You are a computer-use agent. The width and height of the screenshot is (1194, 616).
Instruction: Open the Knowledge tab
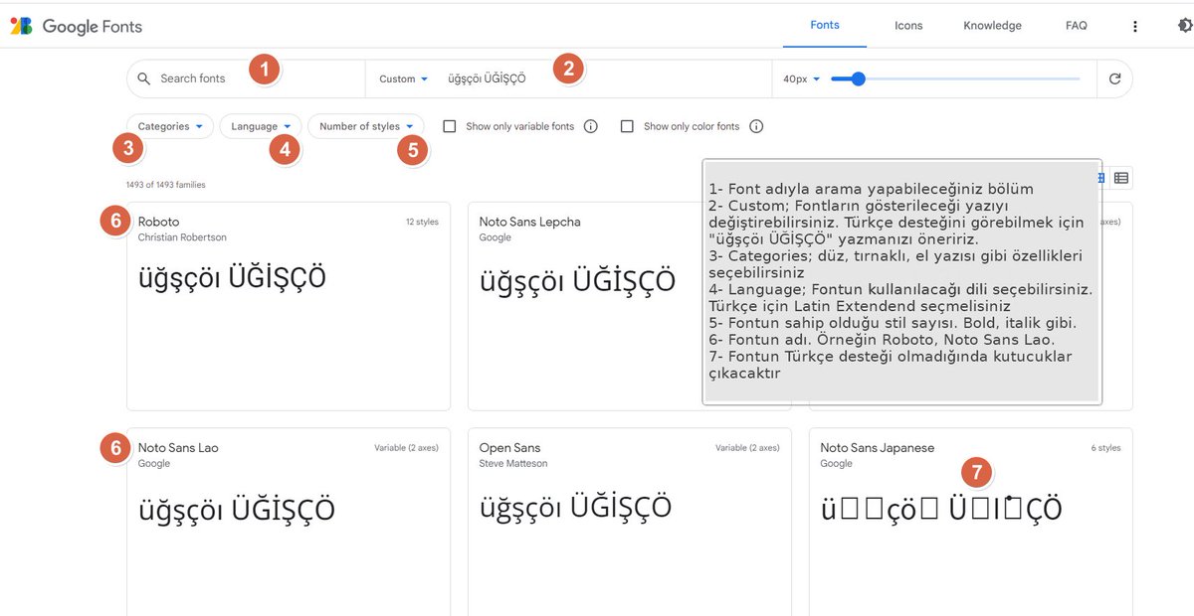(992, 26)
